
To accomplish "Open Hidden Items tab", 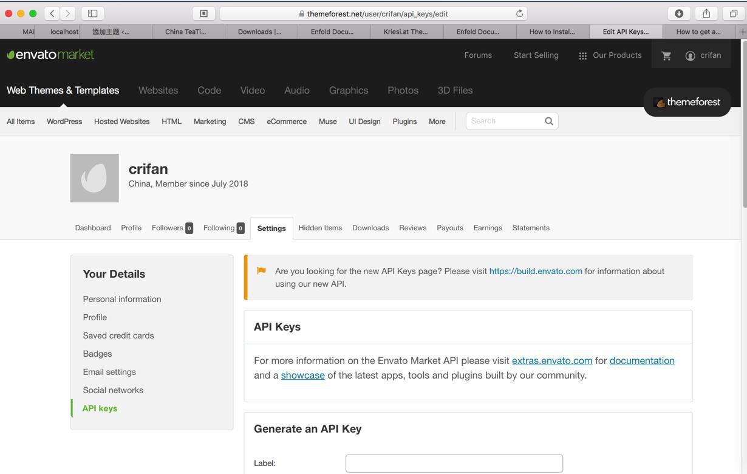I will [x=320, y=228].
